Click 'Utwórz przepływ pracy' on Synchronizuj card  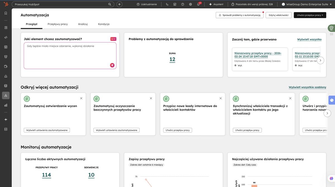click(x=247, y=130)
